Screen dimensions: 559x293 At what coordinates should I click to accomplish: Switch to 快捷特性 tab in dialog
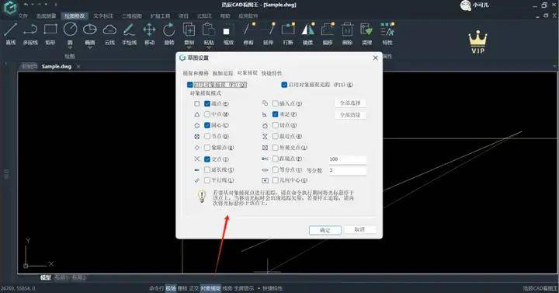coord(272,73)
